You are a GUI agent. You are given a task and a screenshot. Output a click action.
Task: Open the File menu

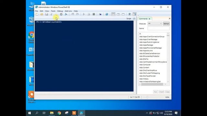click(37, 11)
